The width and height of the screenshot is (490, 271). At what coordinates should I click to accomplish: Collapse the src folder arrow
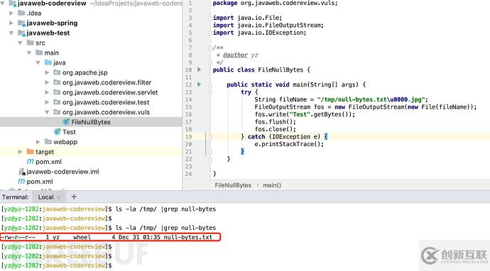coord(21,43)
